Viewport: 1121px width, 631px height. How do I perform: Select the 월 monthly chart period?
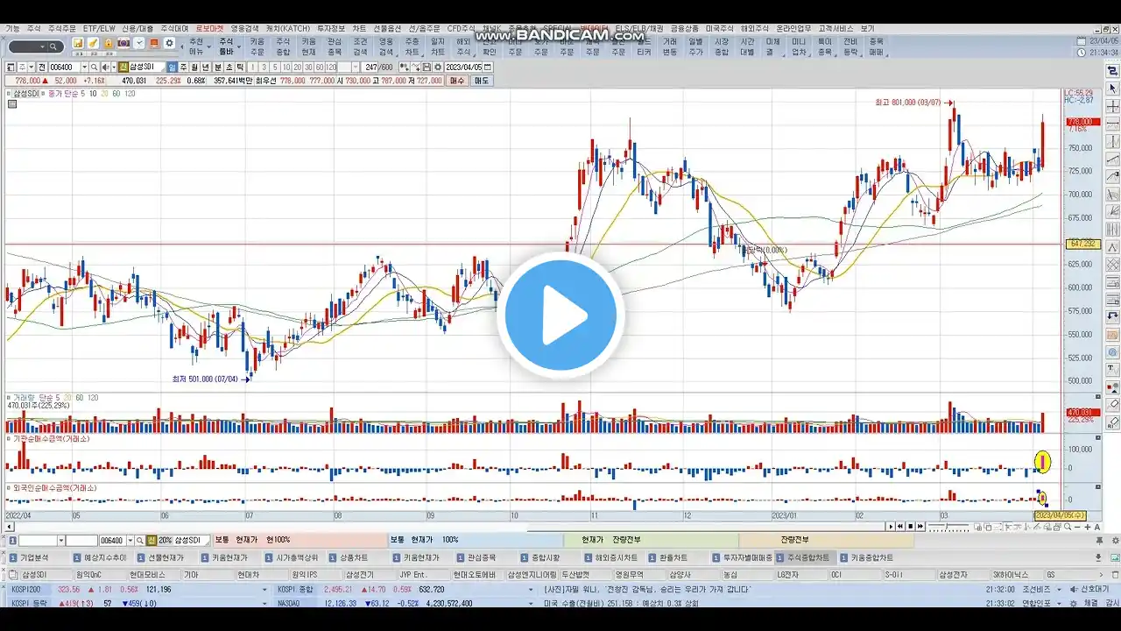pos(194,67)
